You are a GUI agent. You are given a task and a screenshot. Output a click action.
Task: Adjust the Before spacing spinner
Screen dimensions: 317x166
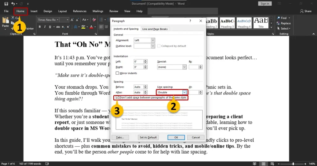145,87
